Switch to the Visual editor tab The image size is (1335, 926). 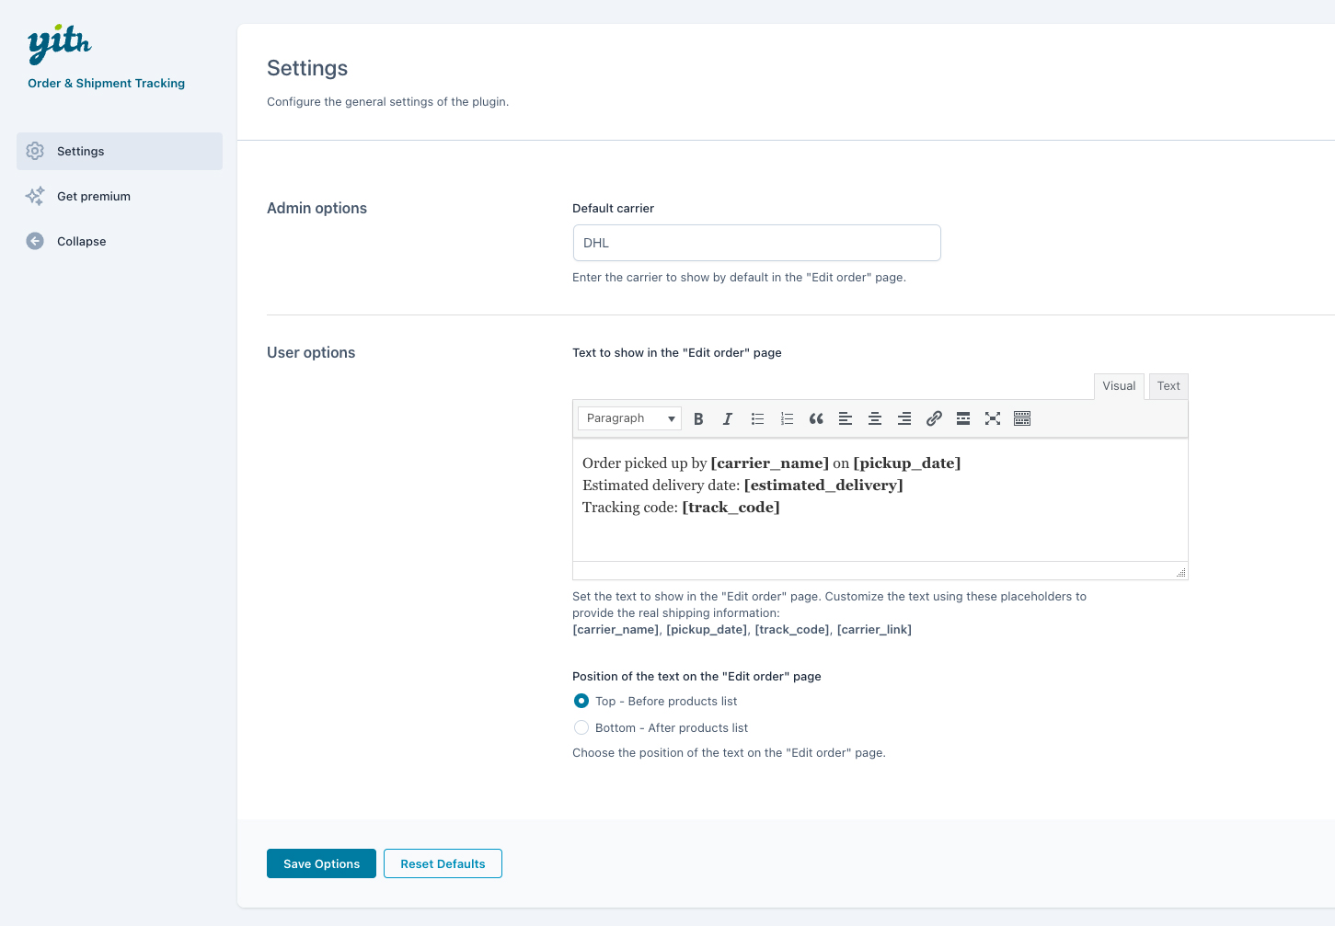pyautogui.click(x=1119, y=386)
